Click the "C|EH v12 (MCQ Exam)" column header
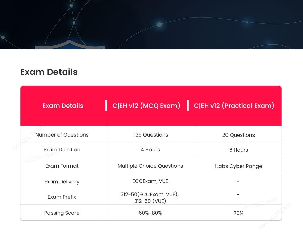Viewport: 303px width, 243px height. 146,106
